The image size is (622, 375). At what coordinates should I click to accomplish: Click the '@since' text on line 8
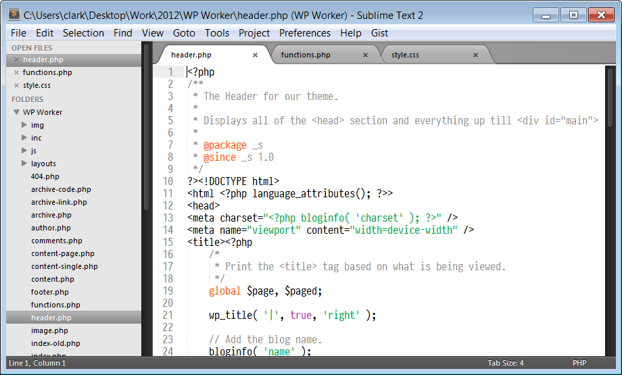coord(219,157)
